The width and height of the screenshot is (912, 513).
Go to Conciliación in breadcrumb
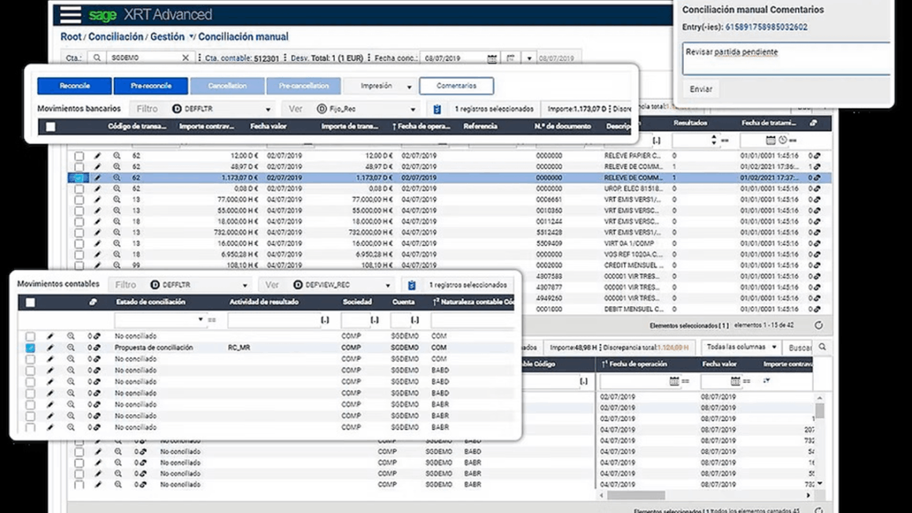(x=116, y=37)
